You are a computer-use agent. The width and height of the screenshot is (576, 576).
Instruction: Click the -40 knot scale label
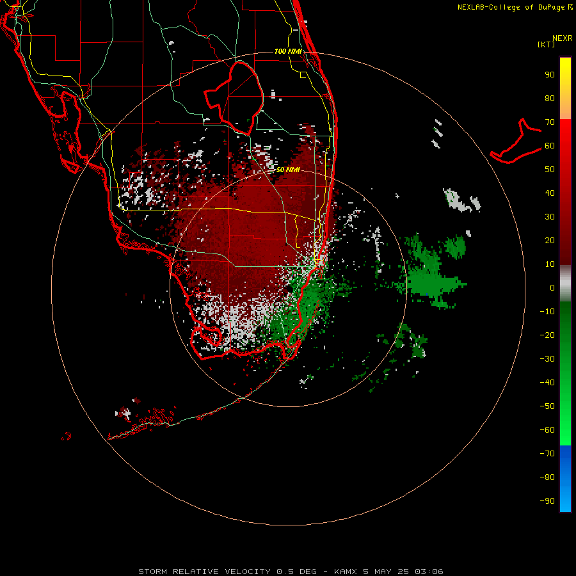point(547,383)
